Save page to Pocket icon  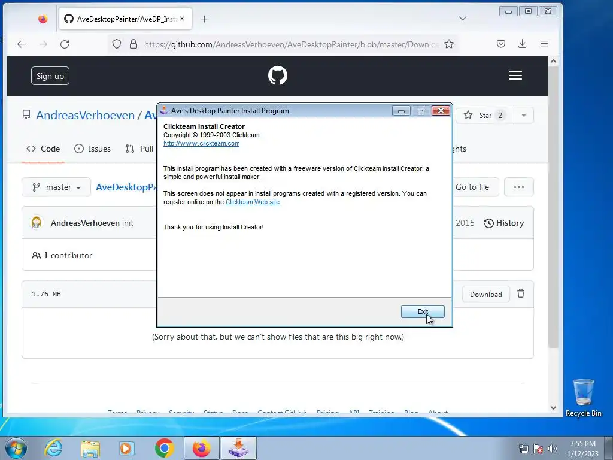coord(501,44)
